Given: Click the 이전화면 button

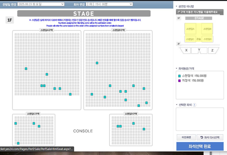Looking at the screenshot, I should pyautogui.click(x=186, y=137).
